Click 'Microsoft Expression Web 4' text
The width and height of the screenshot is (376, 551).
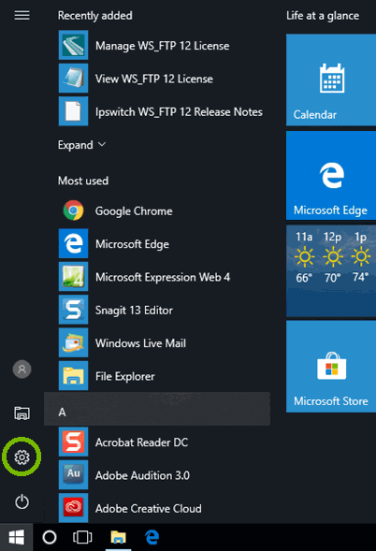pos(163,277)
